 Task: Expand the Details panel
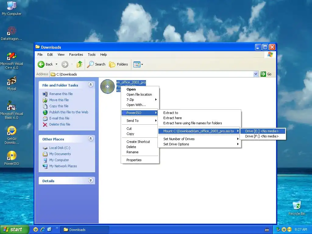(x=90, y=180)
